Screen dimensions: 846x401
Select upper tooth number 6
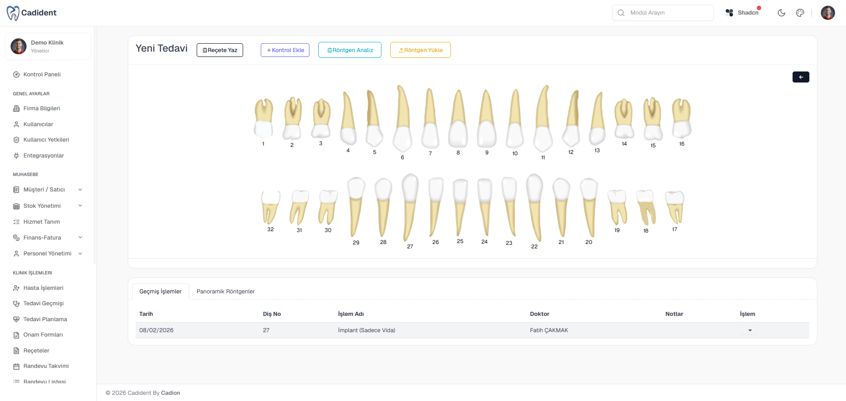pyautogui.click(x=402, y=119)
